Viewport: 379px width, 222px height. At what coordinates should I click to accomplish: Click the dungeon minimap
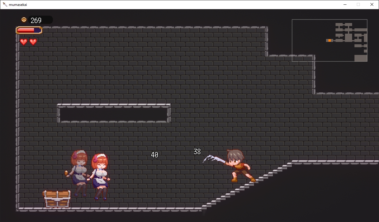(330, 40)
